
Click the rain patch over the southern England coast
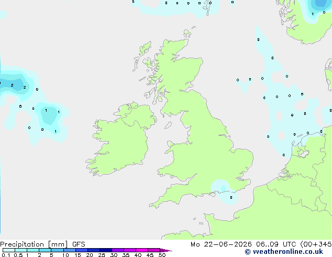pyautogui.click(x=224, y=191)
